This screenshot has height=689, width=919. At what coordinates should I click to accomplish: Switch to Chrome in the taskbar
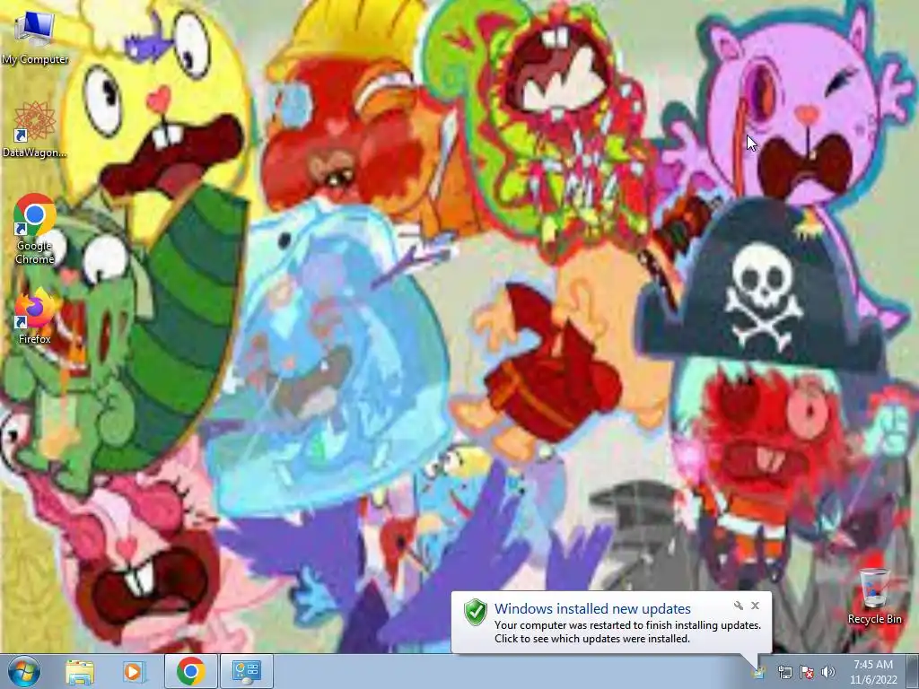click(190, 671)
